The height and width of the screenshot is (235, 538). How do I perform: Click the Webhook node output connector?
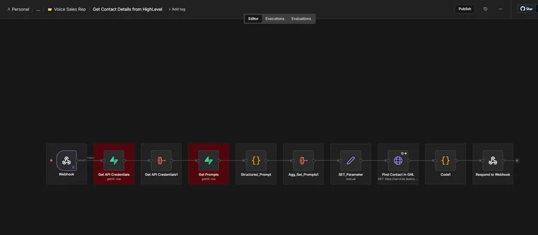pyautogui.click(x=77, y=160)
